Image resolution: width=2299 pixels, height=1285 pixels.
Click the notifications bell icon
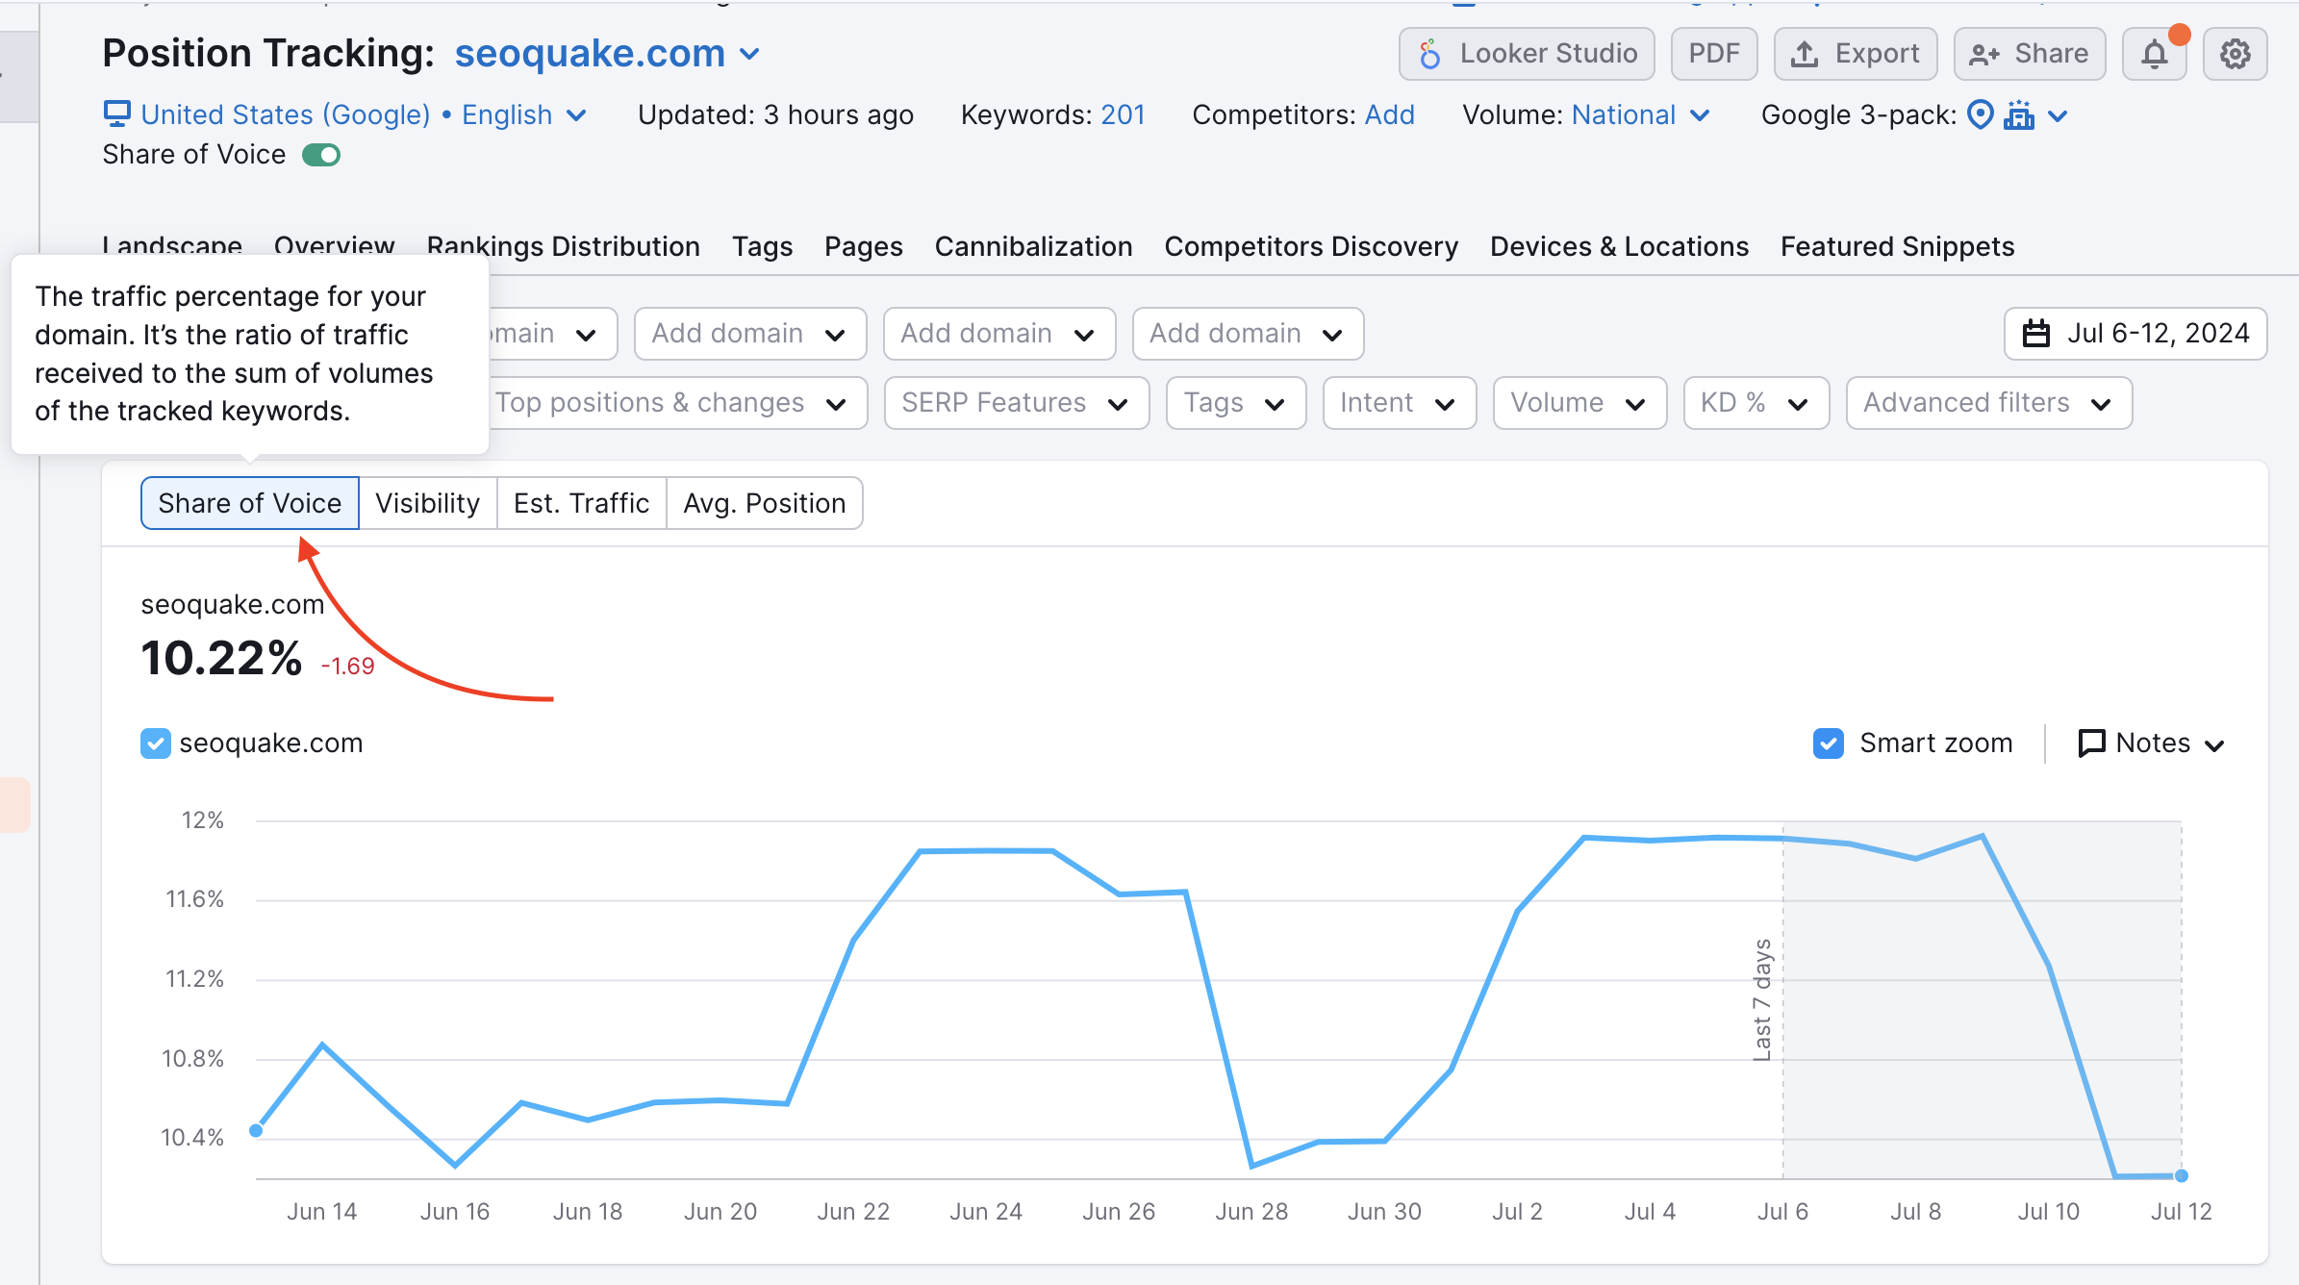click(2154, 52)
